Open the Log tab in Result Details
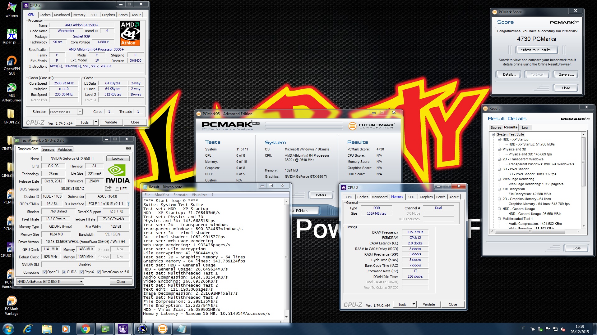Viewport: 597px width, 335px height. pyautogui.click(x=525, y=127)
